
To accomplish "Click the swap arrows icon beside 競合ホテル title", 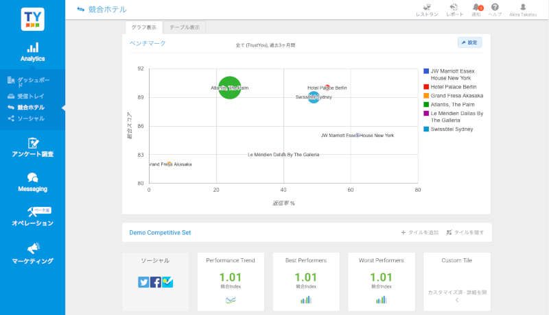I will [x=81, y=10].
